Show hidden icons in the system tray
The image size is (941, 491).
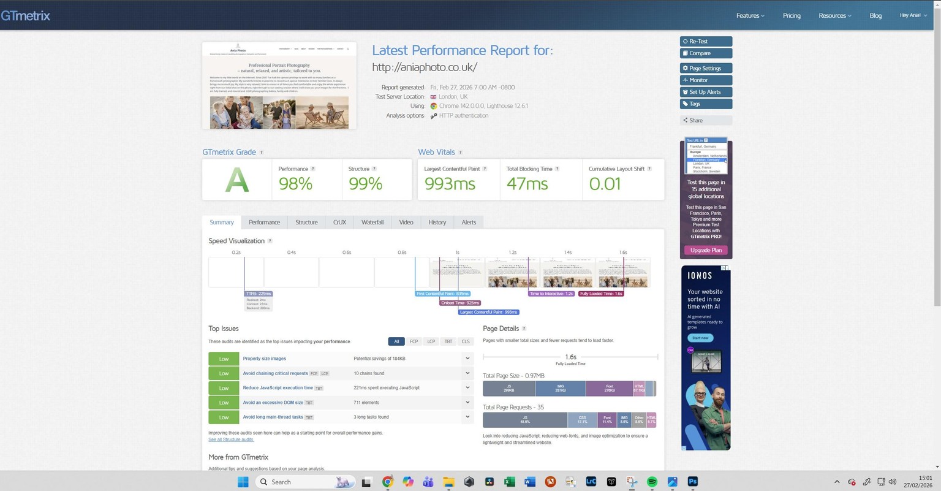coord(837,482)
